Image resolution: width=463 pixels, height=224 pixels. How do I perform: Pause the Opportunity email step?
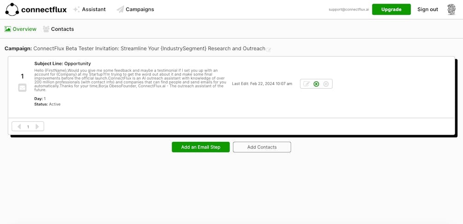[x=326, y=84]
